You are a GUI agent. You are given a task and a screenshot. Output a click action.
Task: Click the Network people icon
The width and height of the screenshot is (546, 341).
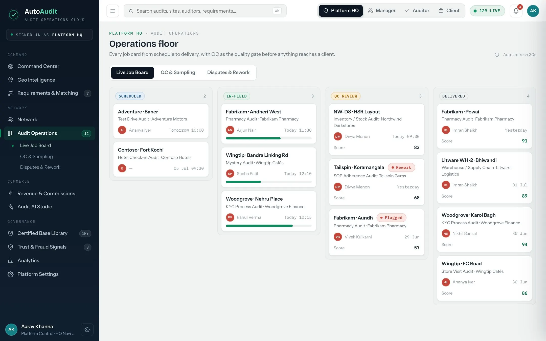point(11,119)
